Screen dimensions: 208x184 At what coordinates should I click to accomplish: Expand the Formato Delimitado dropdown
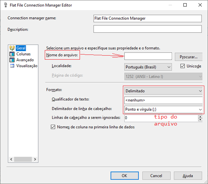(x=163, y=91)
